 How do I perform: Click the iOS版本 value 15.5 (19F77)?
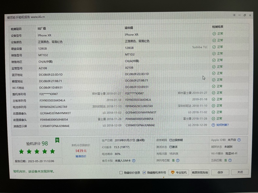coord(122,147)
